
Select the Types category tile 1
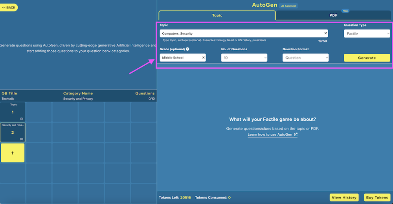pyautogui.click(x=13, y=112)
